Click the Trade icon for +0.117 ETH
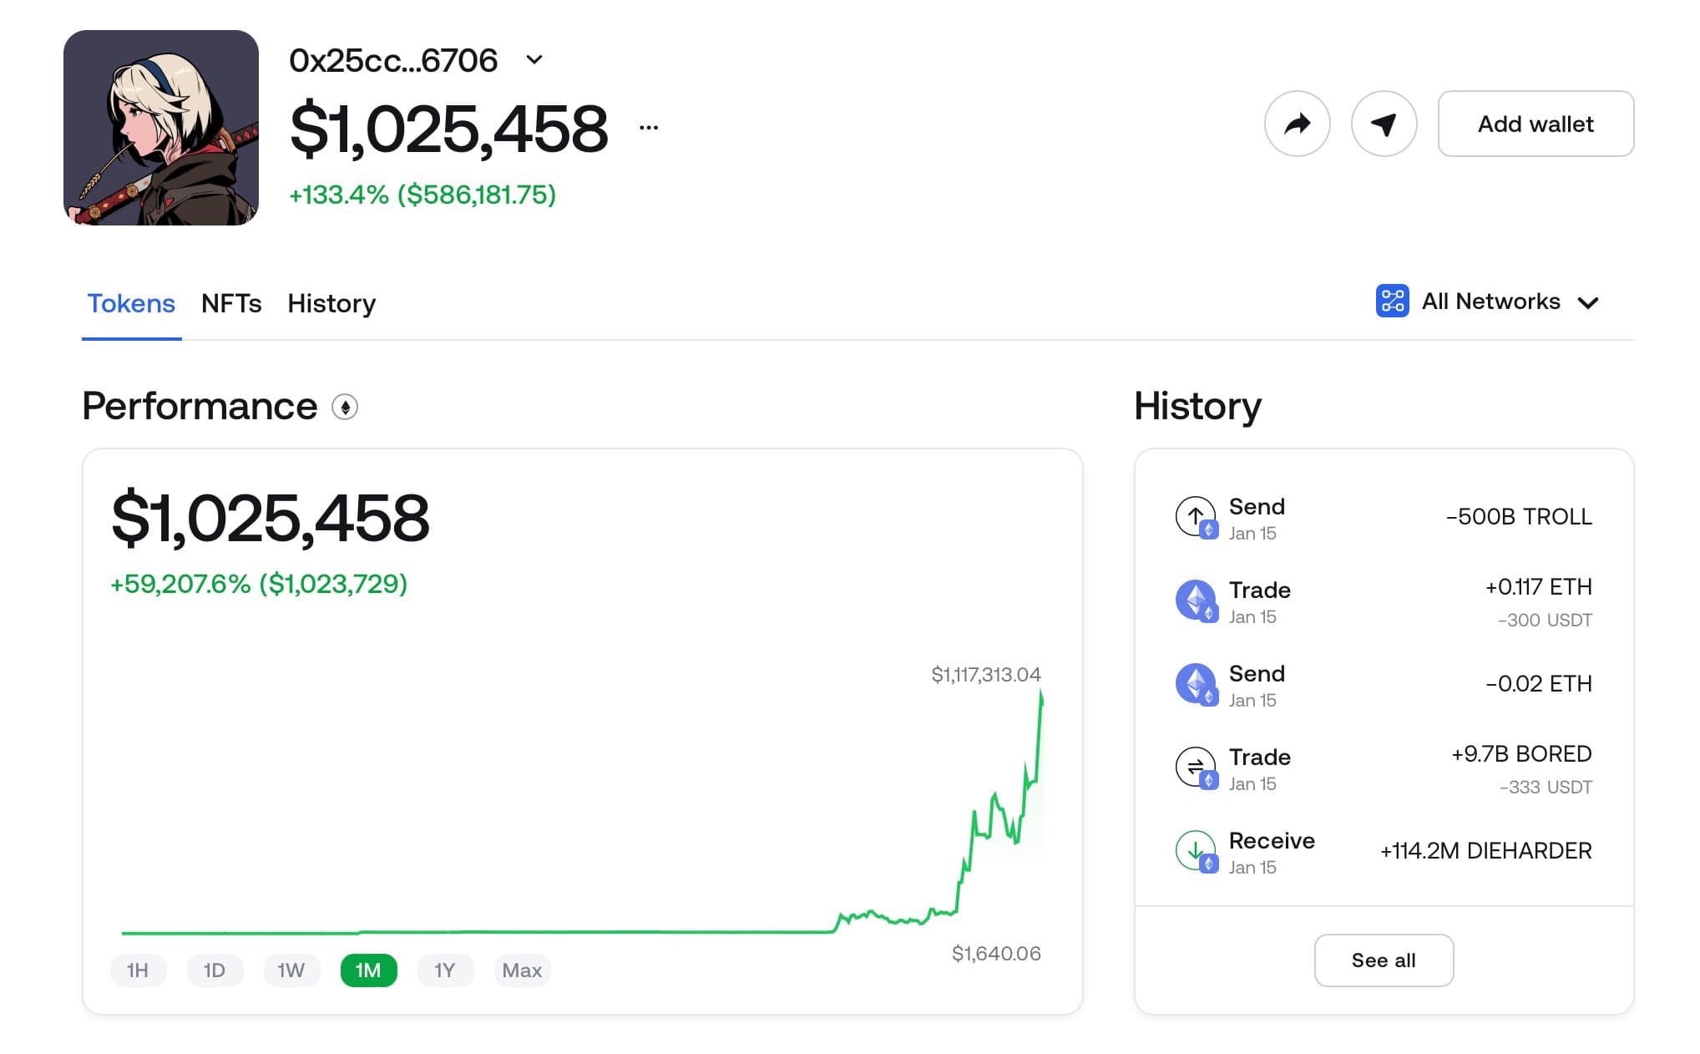This screenshot has height=1054, width=1700. coord(1194,600)
